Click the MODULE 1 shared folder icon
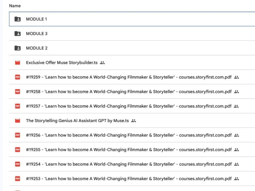 tap(18, 19)
